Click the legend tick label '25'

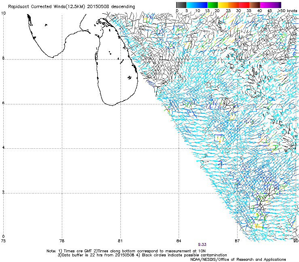(x=228, y=11)
